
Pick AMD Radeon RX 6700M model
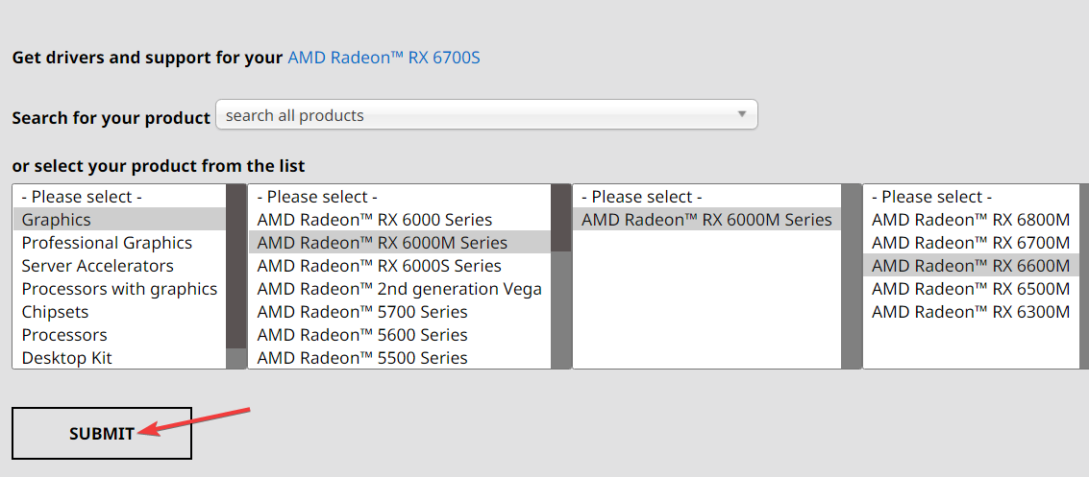pos(970,243)
